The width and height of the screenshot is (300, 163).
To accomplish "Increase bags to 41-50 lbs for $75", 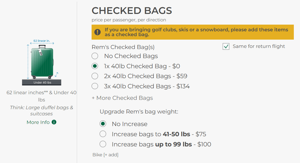I will pyautogui.click(x=103, y=134).
